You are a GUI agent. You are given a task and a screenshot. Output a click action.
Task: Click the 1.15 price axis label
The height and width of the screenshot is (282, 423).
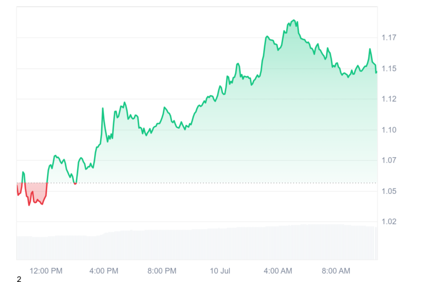(389, 69)
